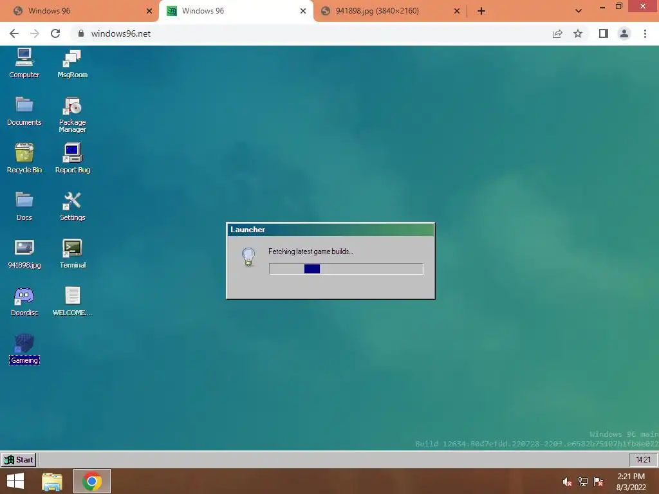Open Action Center flag tray icon
The width and height of the screenshot is (659, 494).
pos(599,482)
